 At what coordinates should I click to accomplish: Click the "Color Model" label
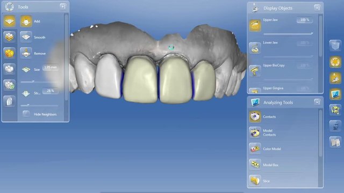pos(272,149)
